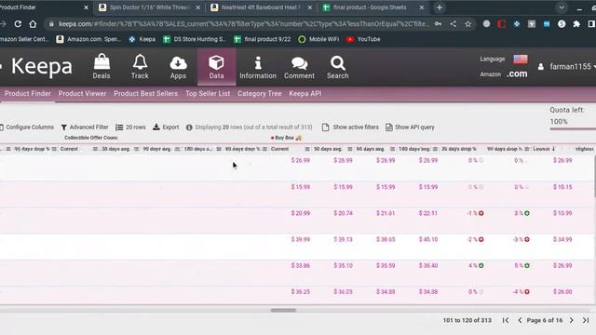This screenshot has width=596, height=335.
Task: Click the Page 6 of 16 label
Action: (544, 320)
